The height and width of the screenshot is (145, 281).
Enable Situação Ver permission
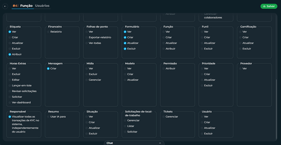86,117
